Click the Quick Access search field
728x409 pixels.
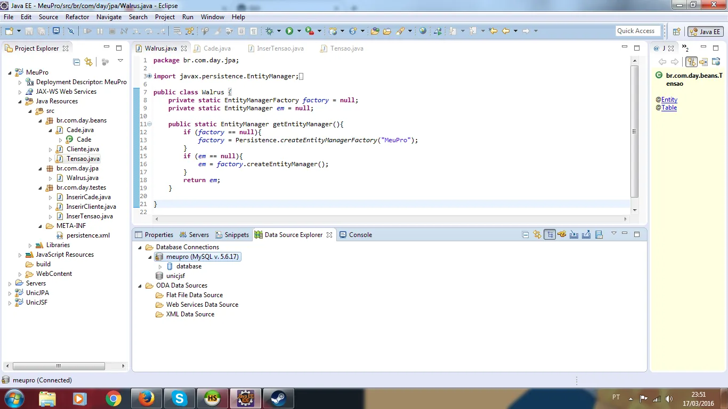point(637,31)
